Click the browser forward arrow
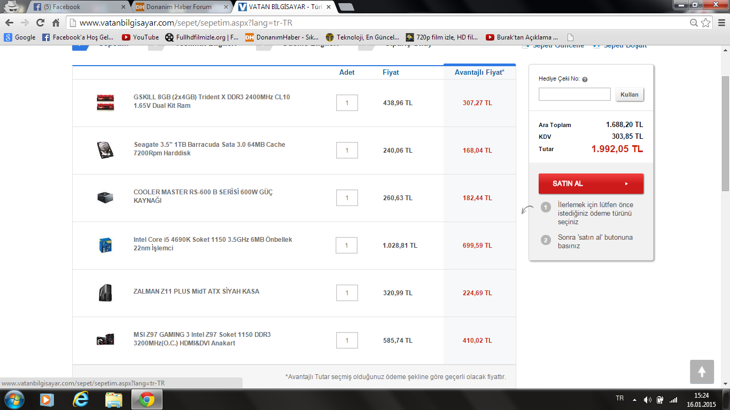730x410 pixels. (x=25, y=23)
